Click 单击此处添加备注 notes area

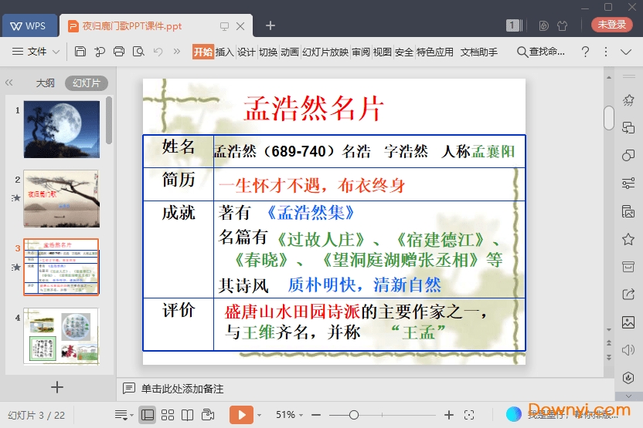click(182, 389)
